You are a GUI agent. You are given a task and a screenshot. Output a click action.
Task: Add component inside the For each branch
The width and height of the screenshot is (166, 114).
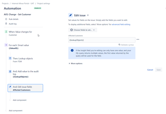(20, 100)
